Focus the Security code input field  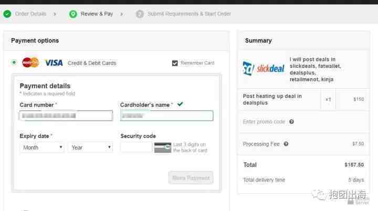[x=136, y=147]
